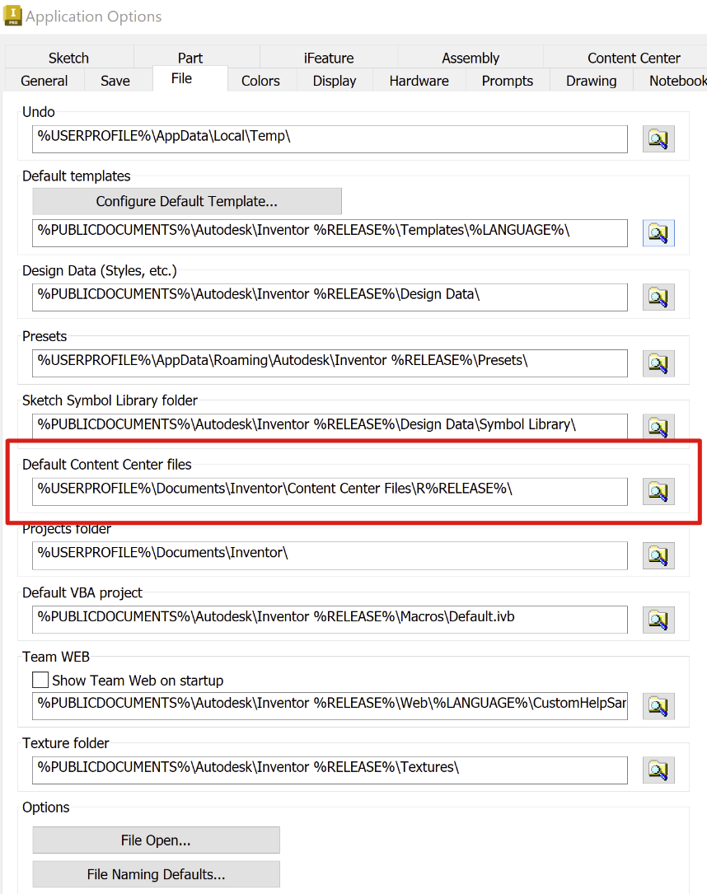Browse the Team WEB path

[x=658, y=705]
